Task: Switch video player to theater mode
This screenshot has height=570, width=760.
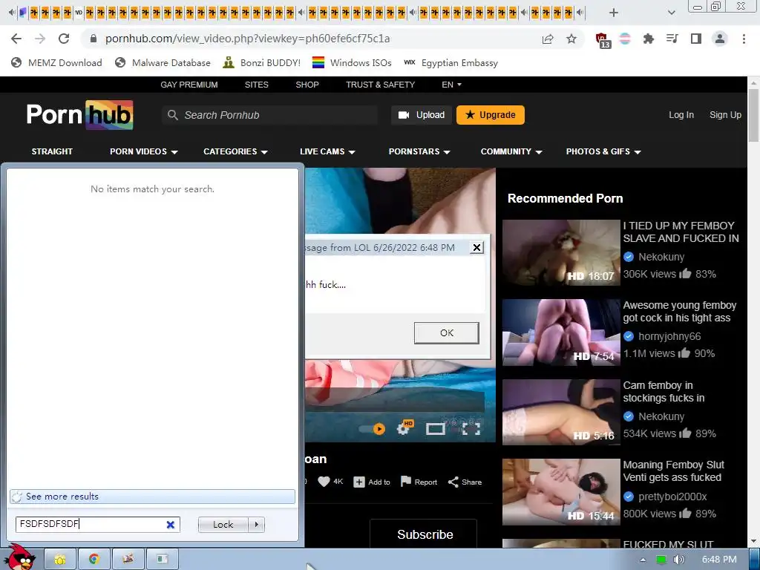Action: pos(435,429)
